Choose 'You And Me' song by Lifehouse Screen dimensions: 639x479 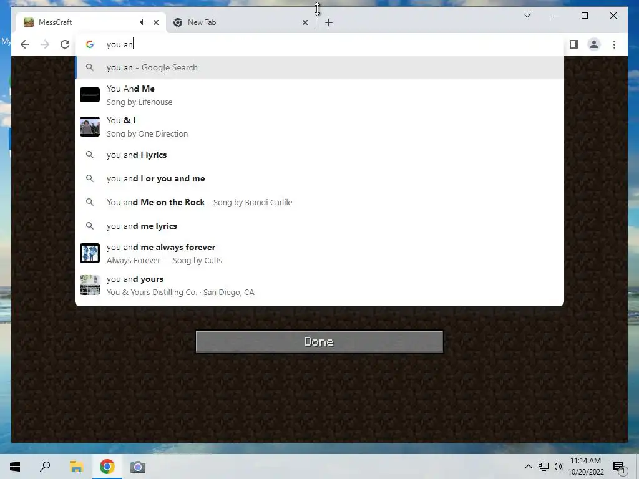(x=319, y=95)
